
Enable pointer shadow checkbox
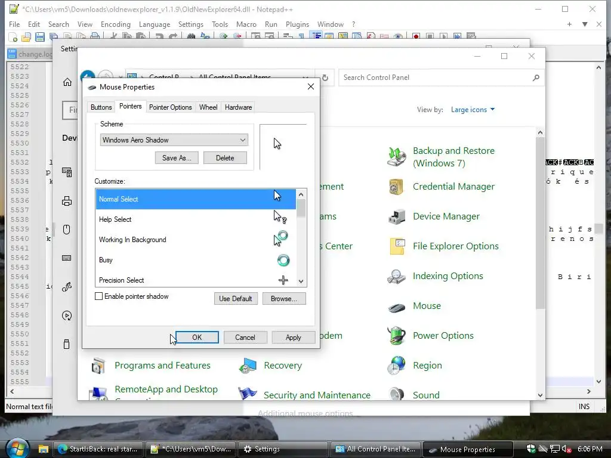pyautogui.click(x=98, y=296)
